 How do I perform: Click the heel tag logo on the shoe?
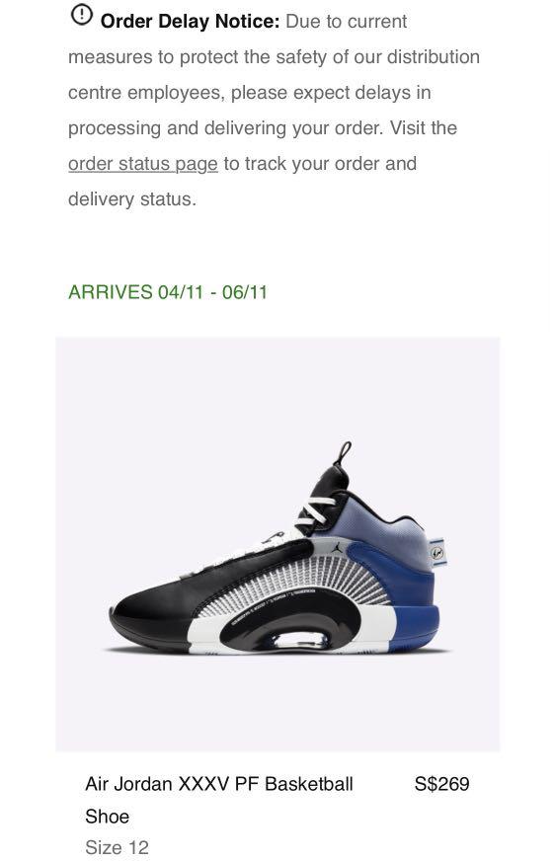point(437,552)
